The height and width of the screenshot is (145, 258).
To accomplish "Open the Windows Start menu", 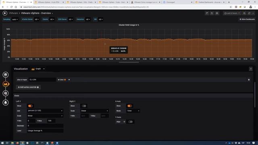I will pos(2,143).
